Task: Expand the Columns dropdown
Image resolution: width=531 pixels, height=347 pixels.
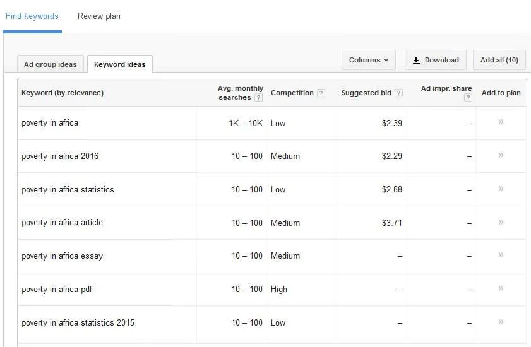Action: click(369, 60)
